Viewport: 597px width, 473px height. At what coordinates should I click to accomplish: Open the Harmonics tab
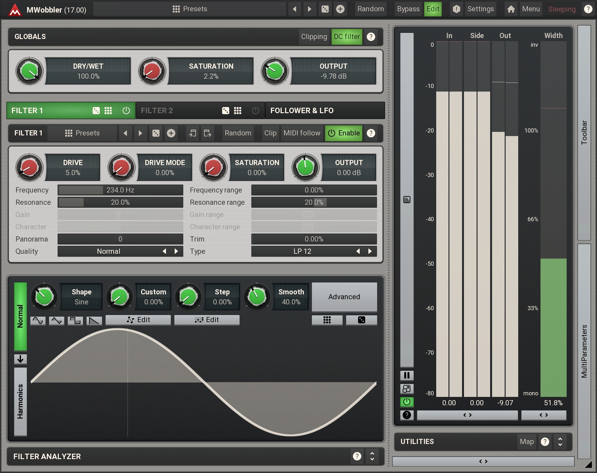click(x=20, y=401)
